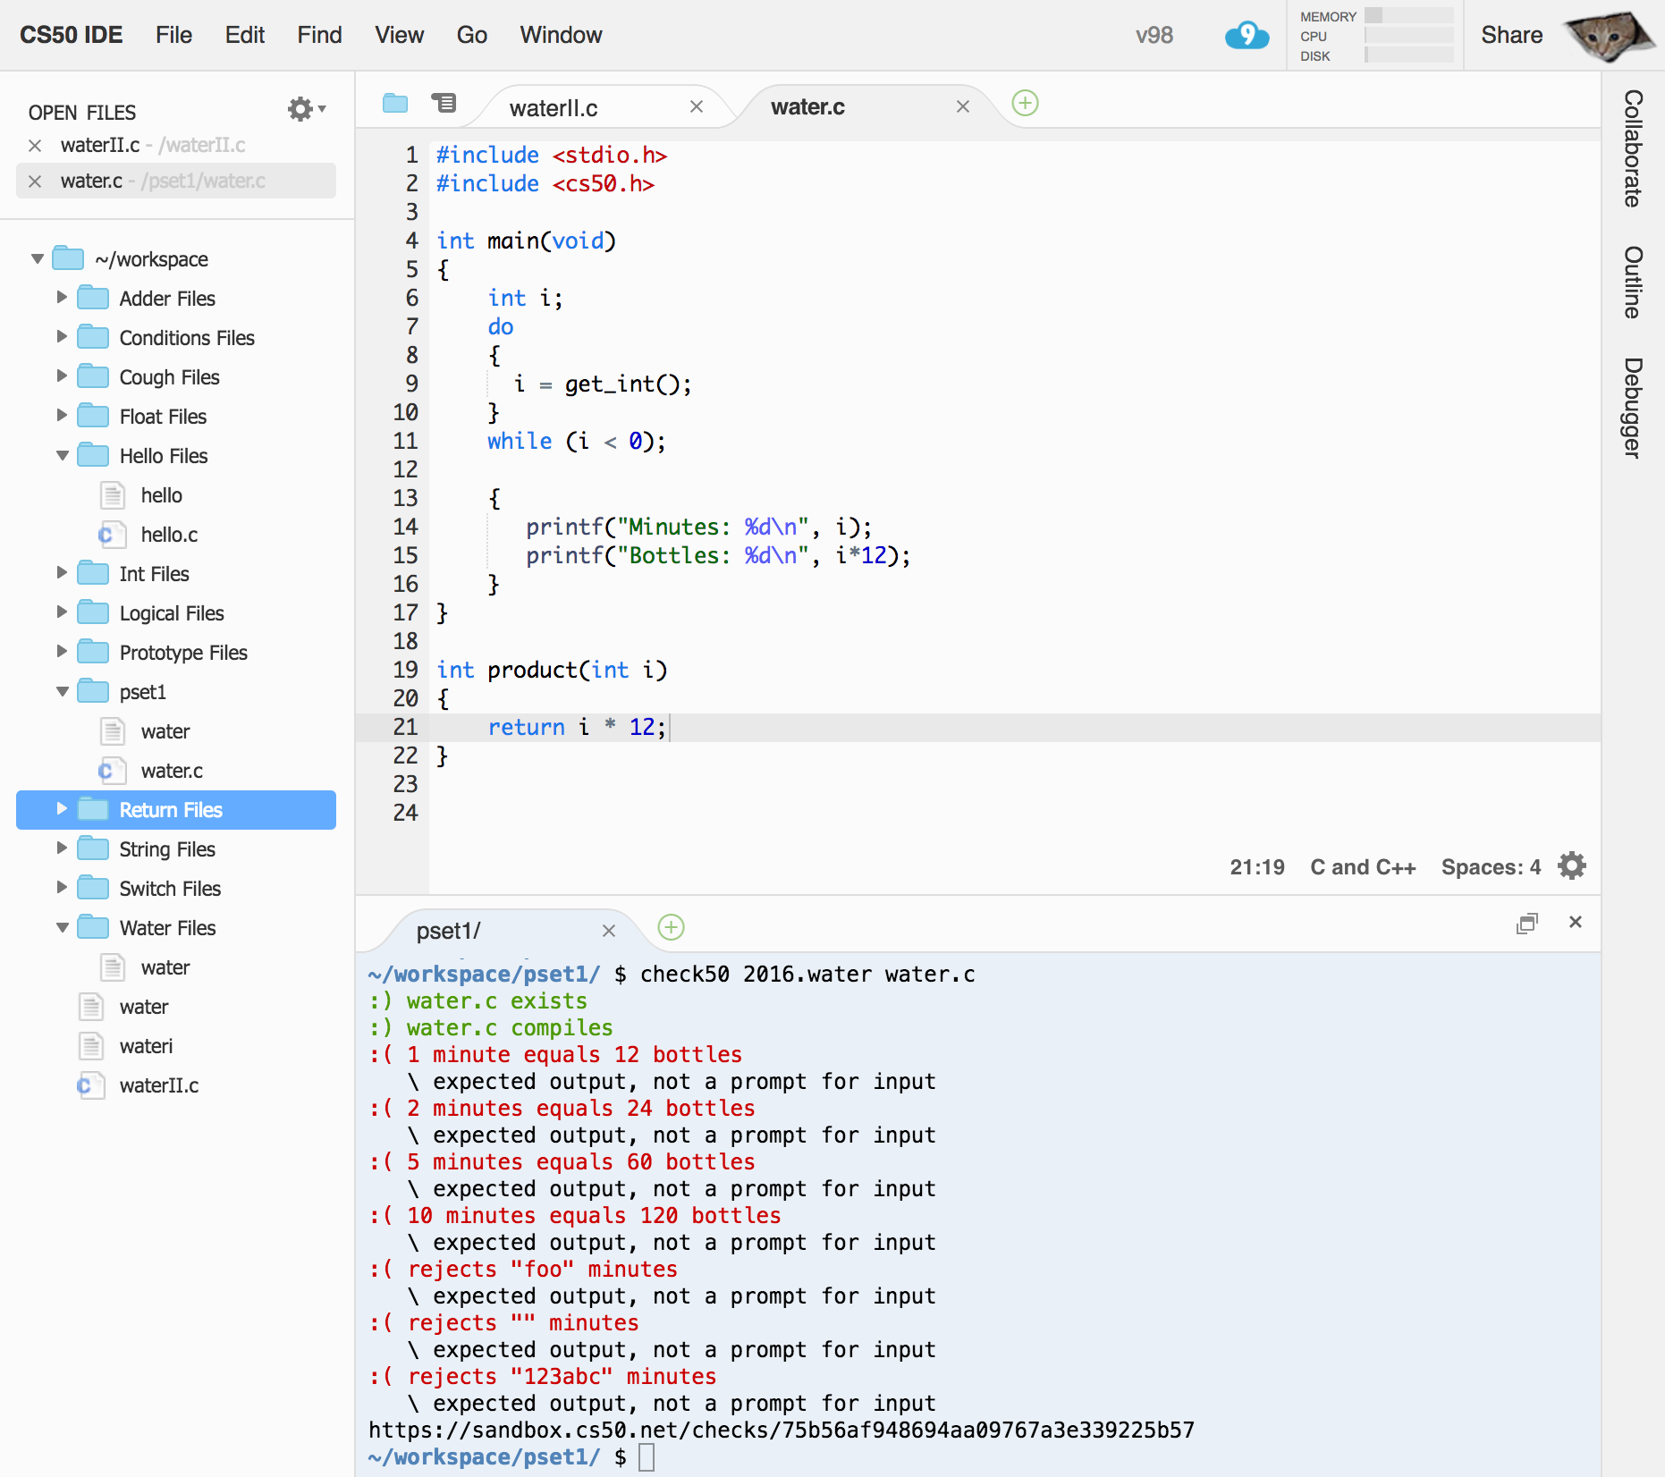Open the Edit menu
Image resolution: width=1665 pixels, height=1477 pixels.
coord(244,35)
